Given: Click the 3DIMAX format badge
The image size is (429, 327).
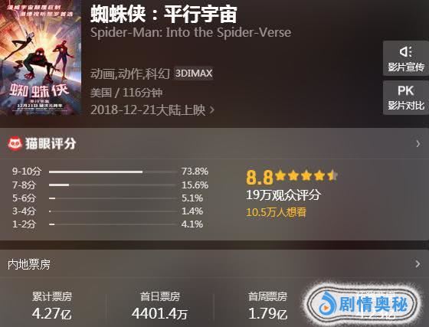Looking at the screenshot, I should click(194, 74).
